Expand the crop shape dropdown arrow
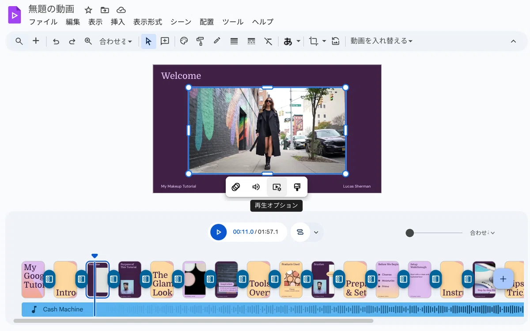This screenshot has width=530, height=331. tap(324, 41)
